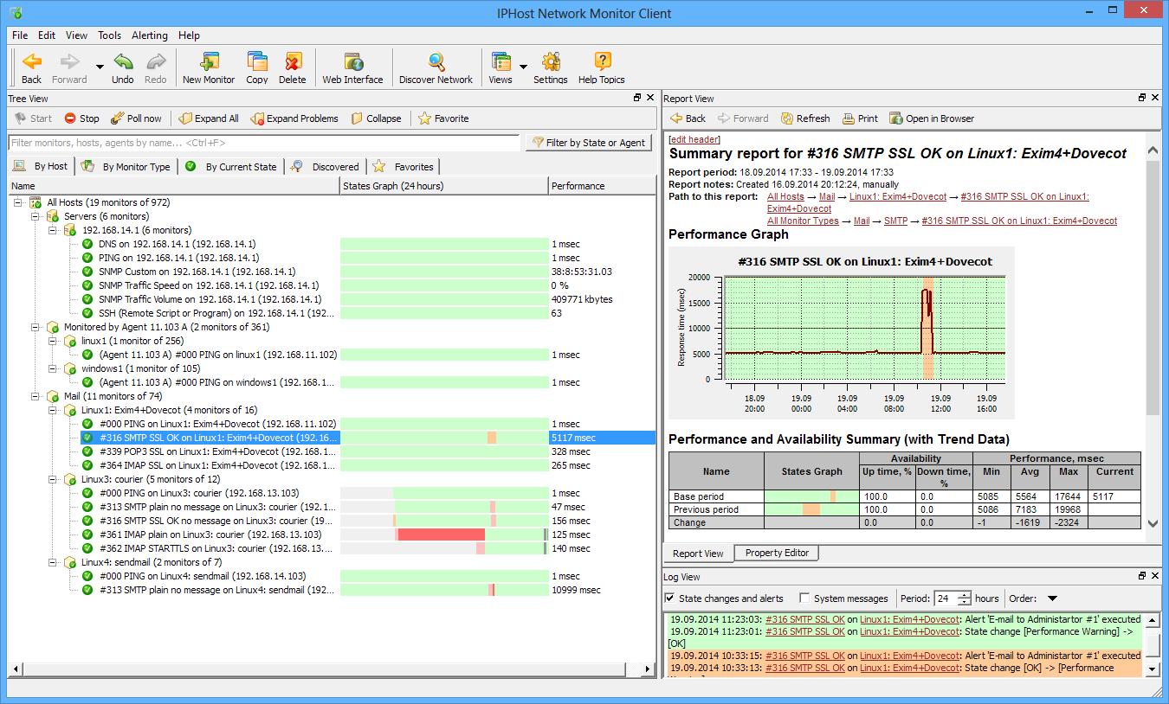Open SMTP link in report path

[x=896, y=221]
